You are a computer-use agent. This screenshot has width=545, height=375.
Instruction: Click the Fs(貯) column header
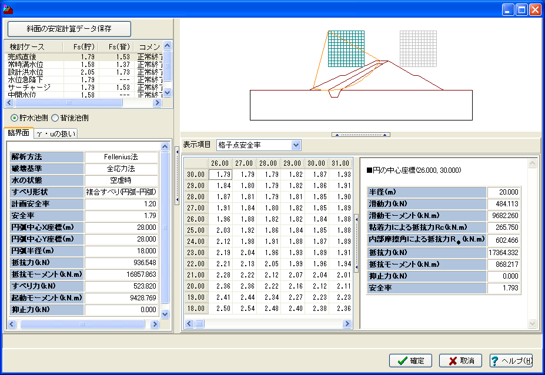pos(81,47)
